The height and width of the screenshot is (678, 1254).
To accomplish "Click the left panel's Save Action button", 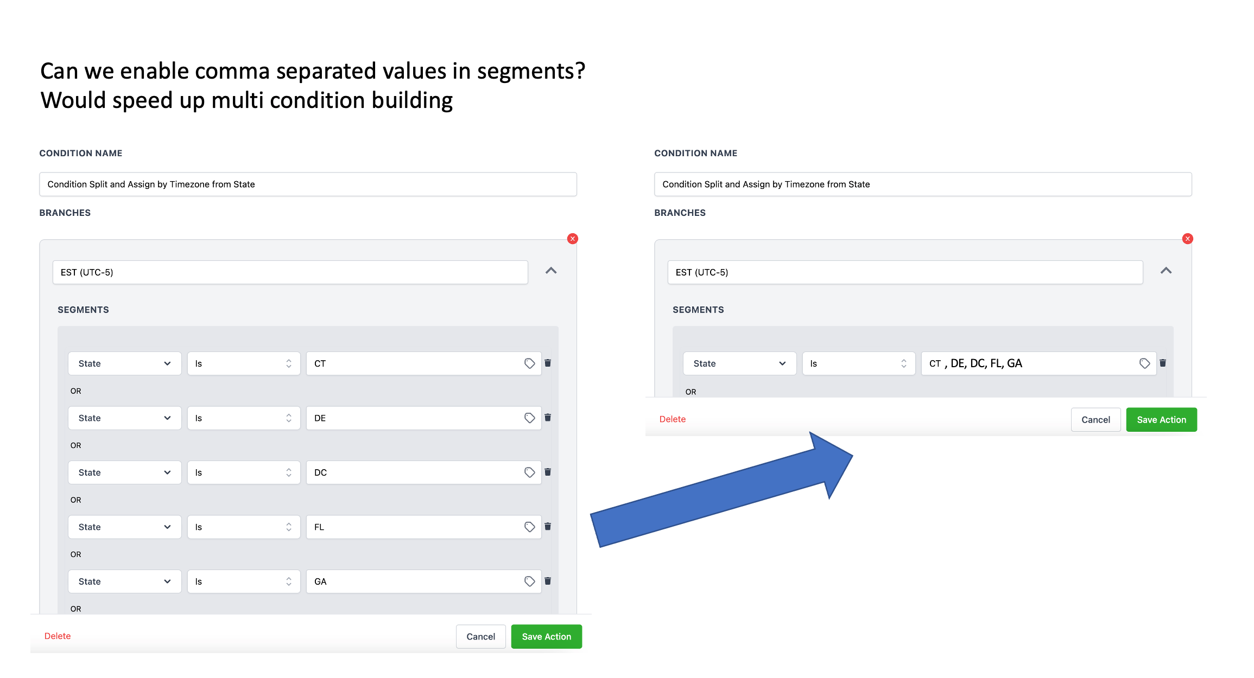I will pyautogui.click(x=546, y=636).
